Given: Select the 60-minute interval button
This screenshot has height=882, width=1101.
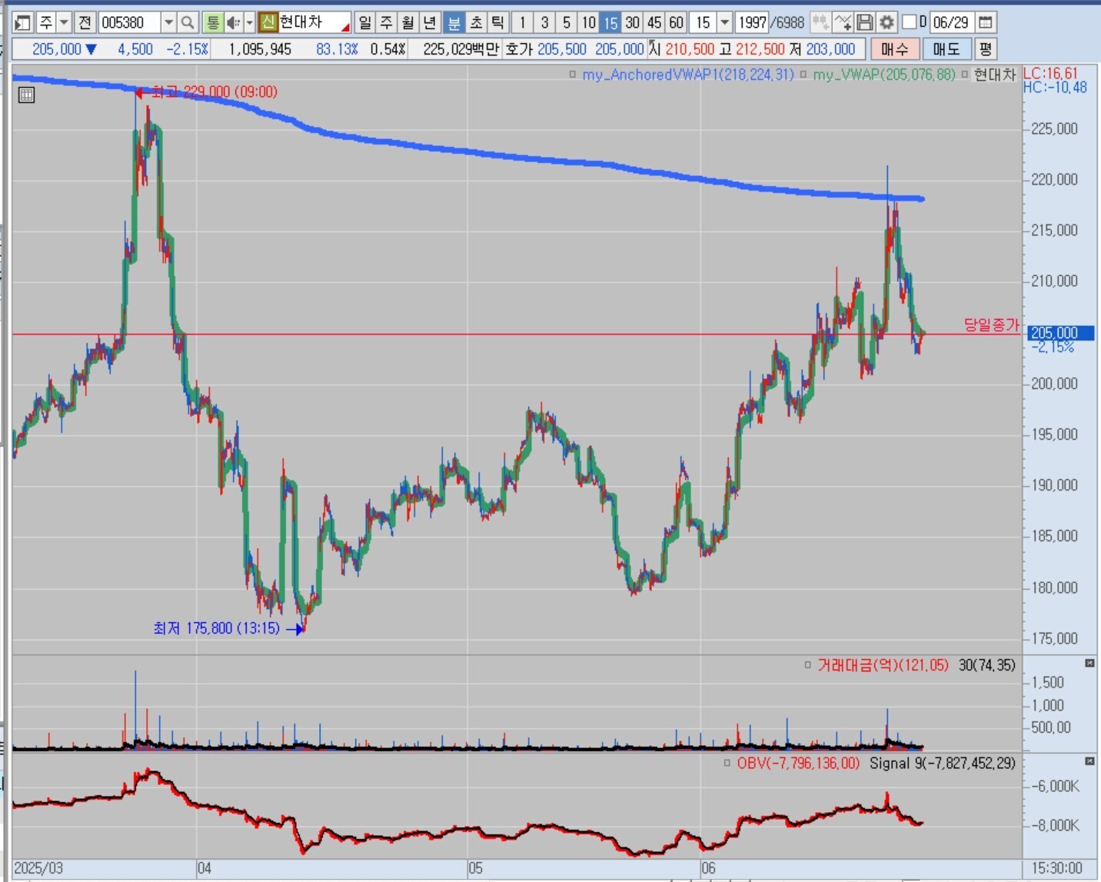Looking at the screenshot, I should (x=677, y=22).
